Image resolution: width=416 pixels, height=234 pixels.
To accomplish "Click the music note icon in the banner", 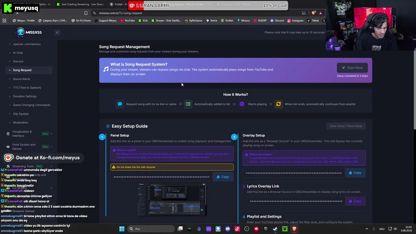I will [x=106, y=69].
